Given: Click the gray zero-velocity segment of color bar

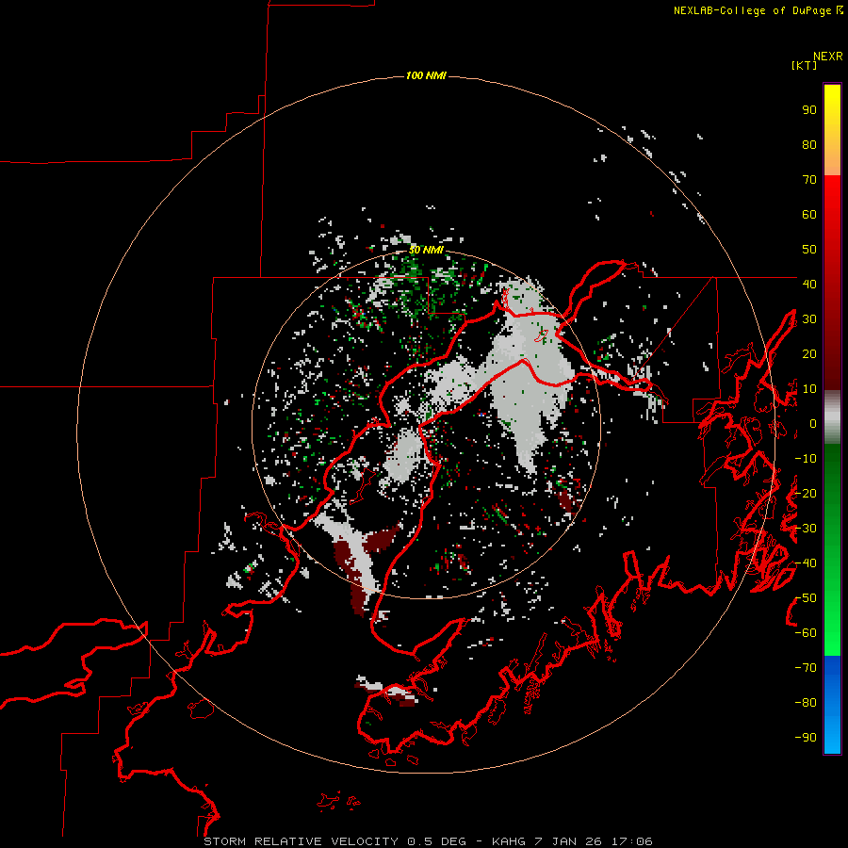Looking at the screenshot, I should click(832, 417).
